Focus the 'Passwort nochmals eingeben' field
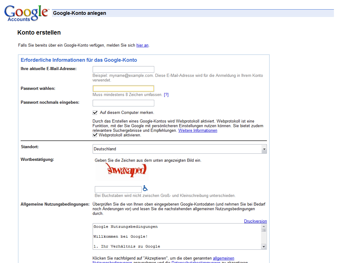337x263 pixels. click(123, 103)
